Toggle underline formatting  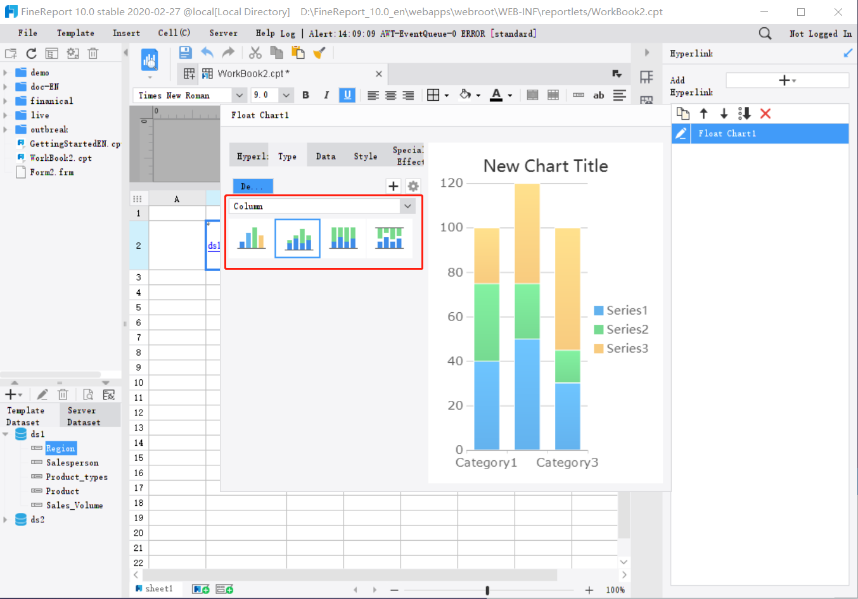click(347, 95)
